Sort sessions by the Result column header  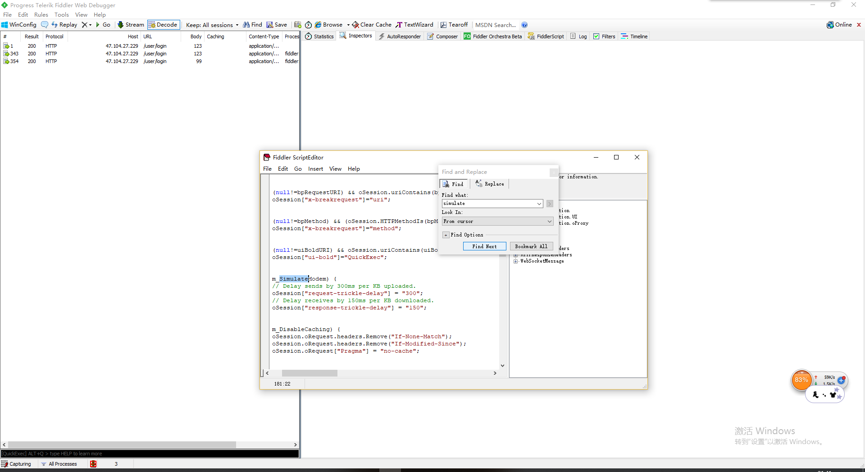tap(32, 36)
